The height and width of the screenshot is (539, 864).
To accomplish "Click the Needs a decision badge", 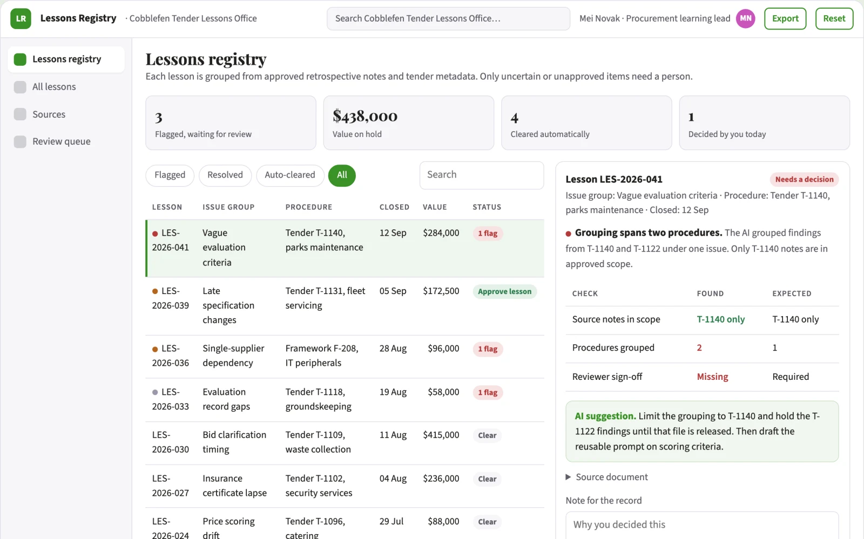I will pyautogui.click(x=804, y=180).
